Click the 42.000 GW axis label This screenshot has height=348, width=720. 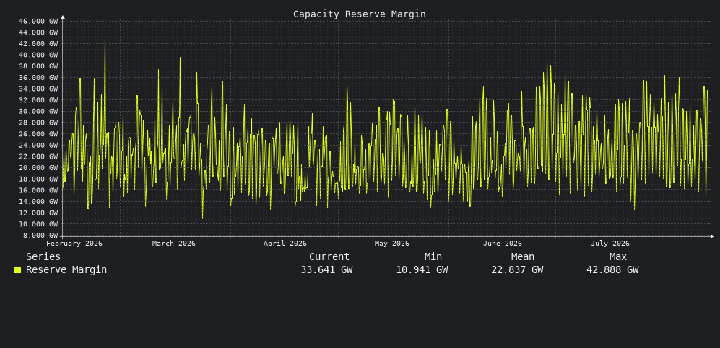[x=38, y=43]
